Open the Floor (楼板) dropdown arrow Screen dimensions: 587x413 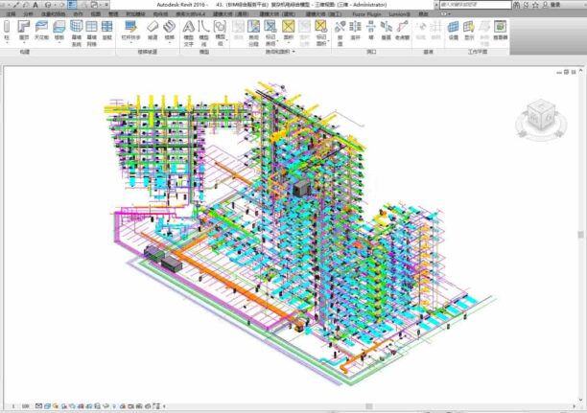59,43
